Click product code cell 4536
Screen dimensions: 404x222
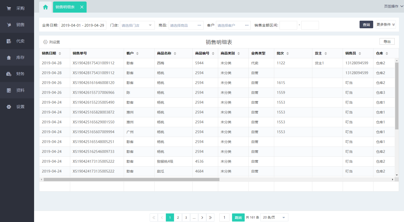pyautogui.click(x=199, y=161)
